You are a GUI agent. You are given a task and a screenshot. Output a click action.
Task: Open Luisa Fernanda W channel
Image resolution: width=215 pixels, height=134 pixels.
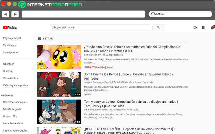pos(13,123)
